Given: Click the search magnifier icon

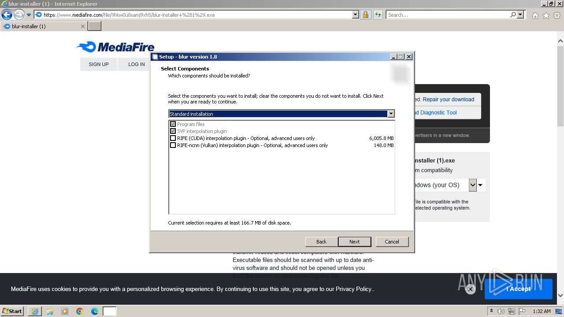Looking at the screenshot, I should (x=513, y=15).
